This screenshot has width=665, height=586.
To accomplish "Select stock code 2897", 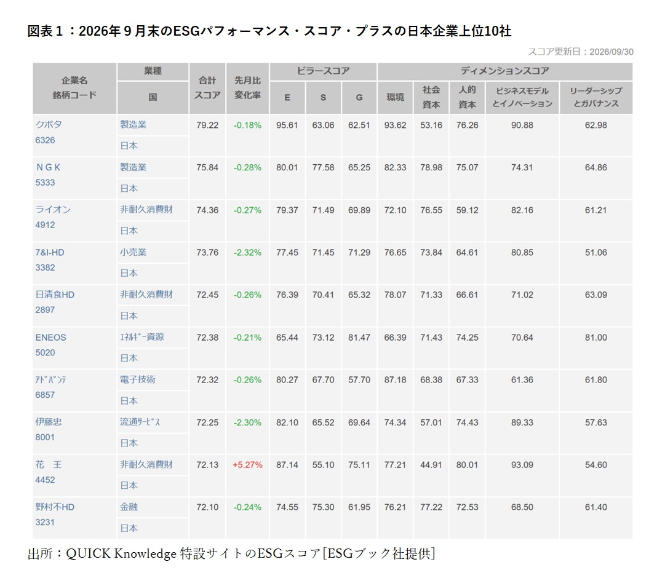I will (x=45, y=310).
